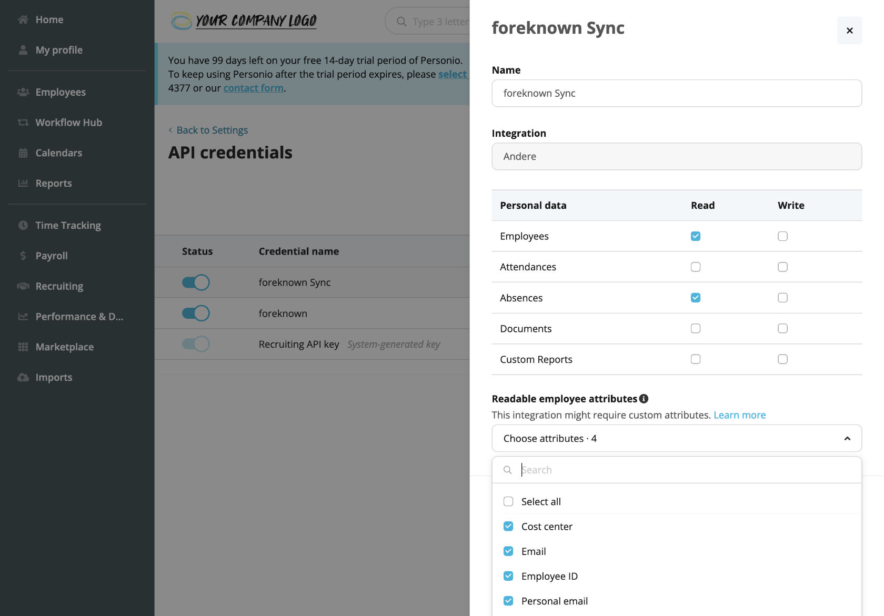Collapse the Choose attributes dropdown
884x616 pixels.
[677, 438]
